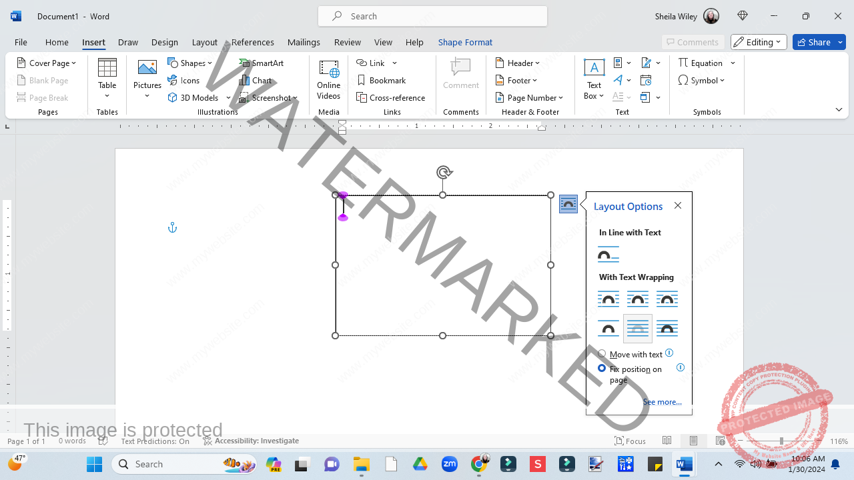Click the Comments button
The height and width of the screenshot is (480, 854).
(x=692, y=42)
